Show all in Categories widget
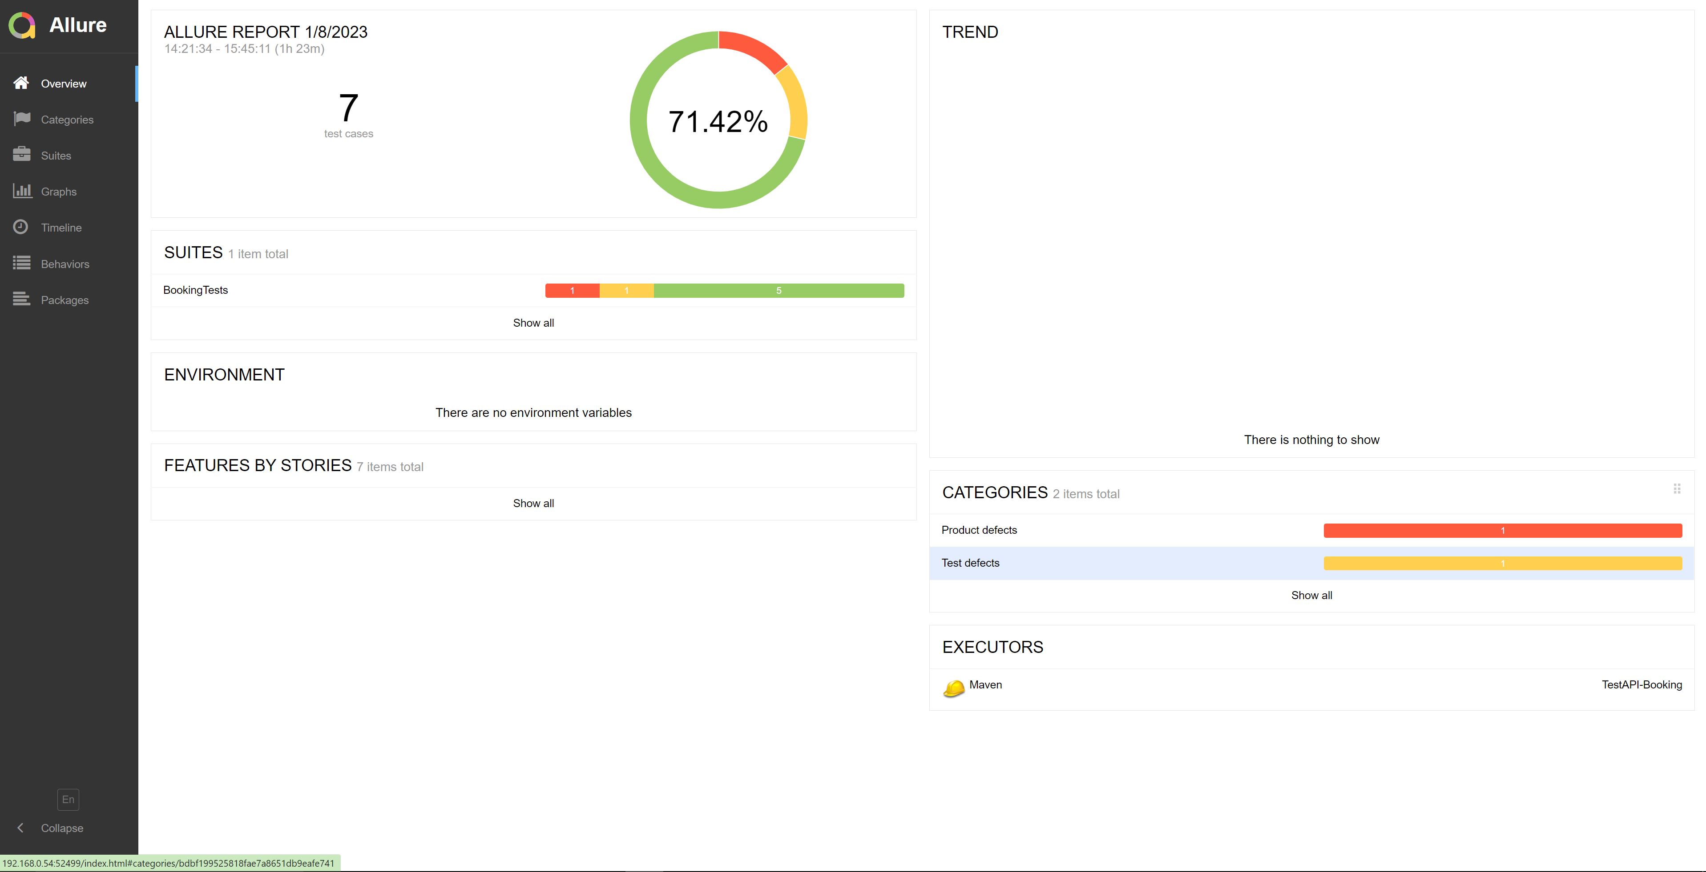1706x872 pixels. 1311,596
